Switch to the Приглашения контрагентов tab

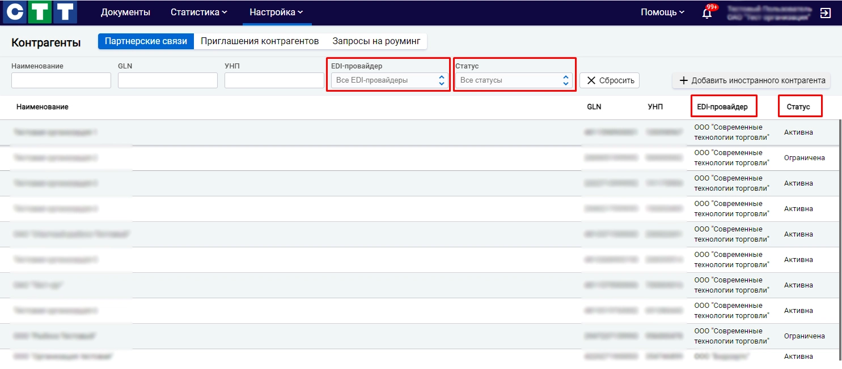pos(260,41)
